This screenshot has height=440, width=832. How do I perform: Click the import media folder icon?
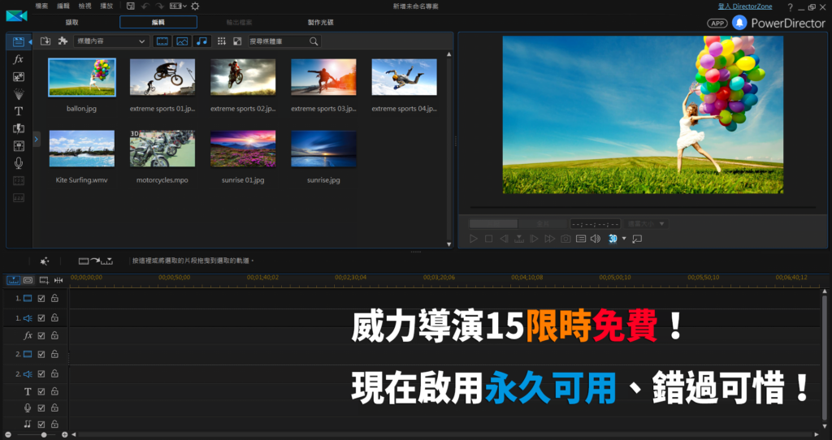45,41
